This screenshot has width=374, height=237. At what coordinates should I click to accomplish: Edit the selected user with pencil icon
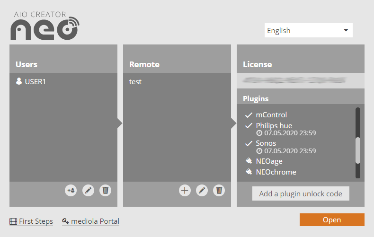[x=88, y=190]
